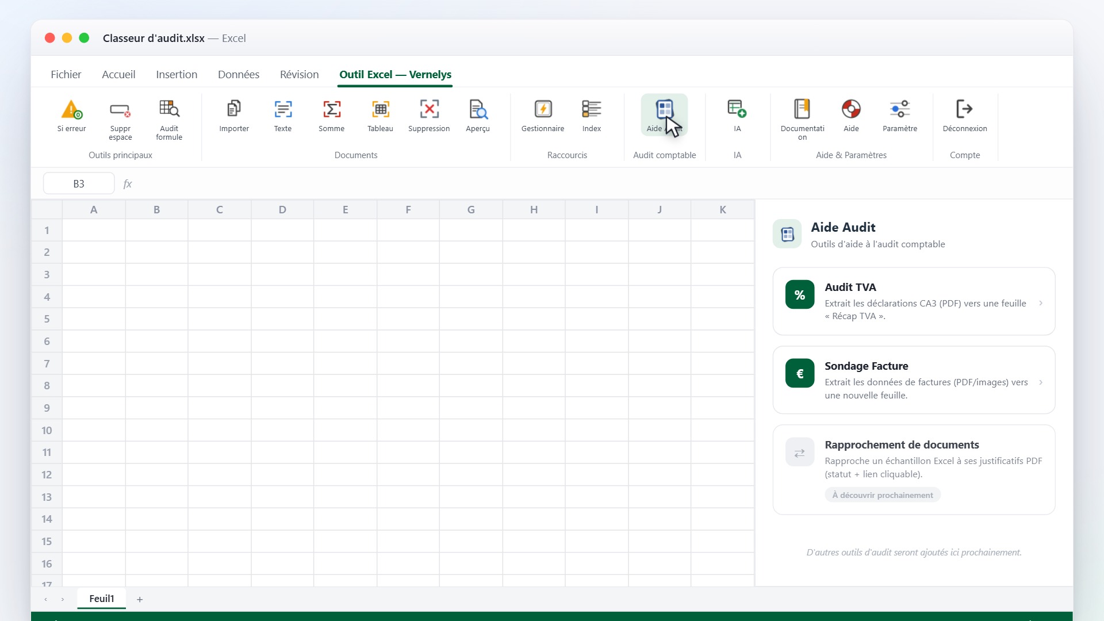Click the Sondage Facture euro icon
Image resolution: width=1104 pixels, height=621 pixels.
[x=800, y=373]
